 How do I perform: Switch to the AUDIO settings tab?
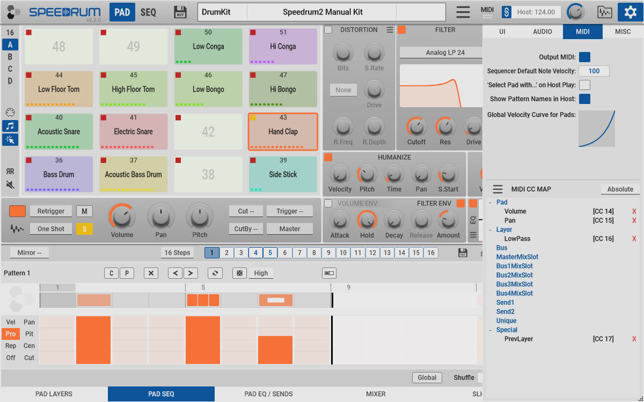point(543,32)
